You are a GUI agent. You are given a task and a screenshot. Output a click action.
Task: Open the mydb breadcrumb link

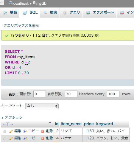pos(41,4)
